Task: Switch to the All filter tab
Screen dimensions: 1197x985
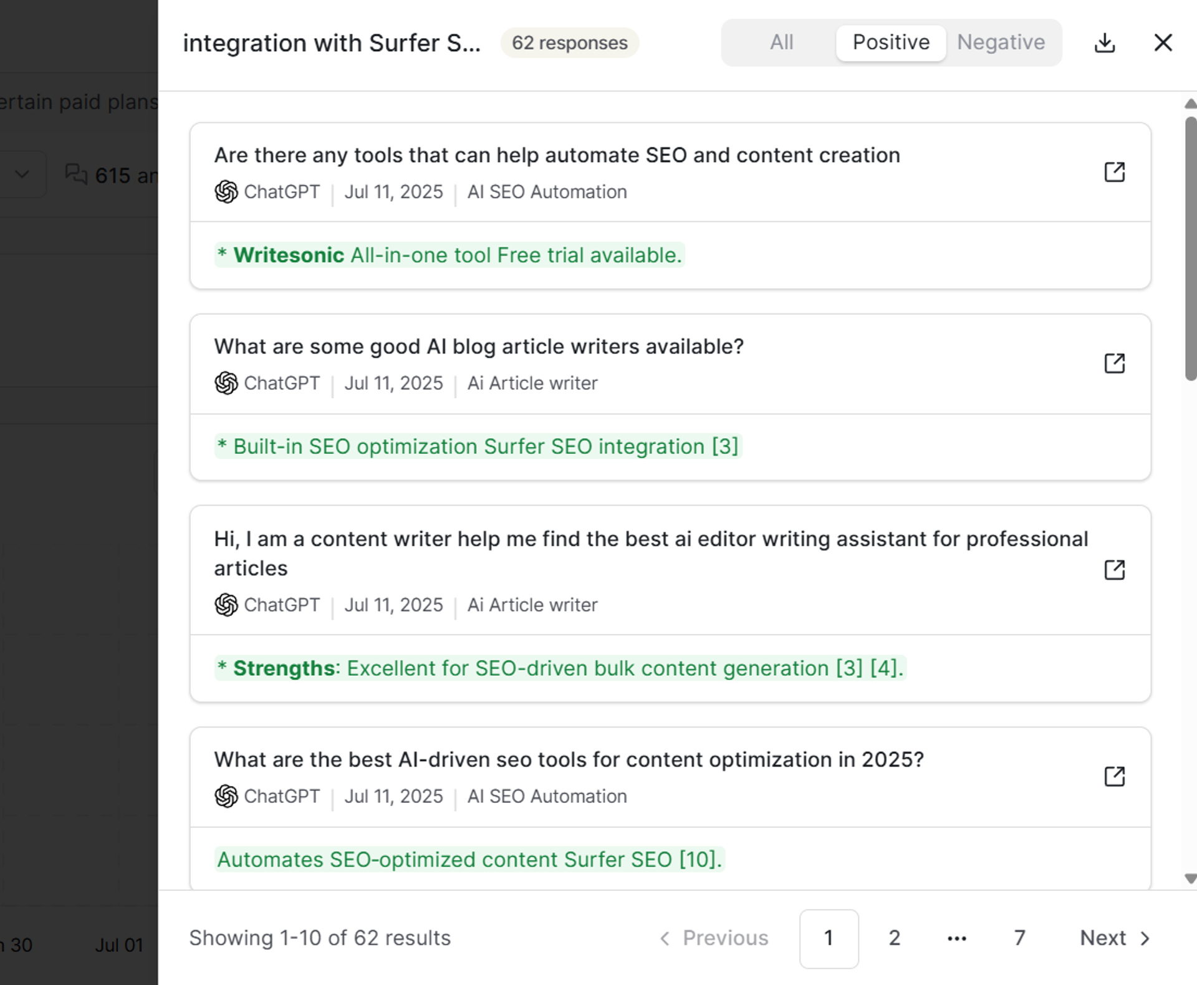Action: coord(781,42)
